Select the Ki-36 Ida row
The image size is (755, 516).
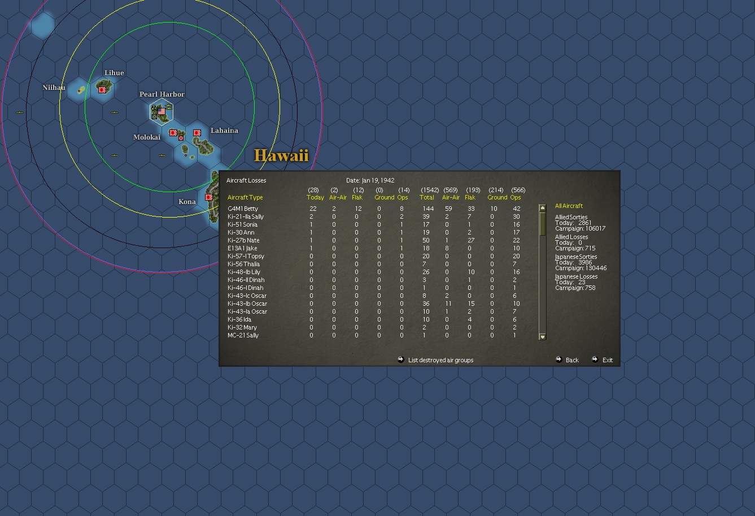(x=374, y=319)
